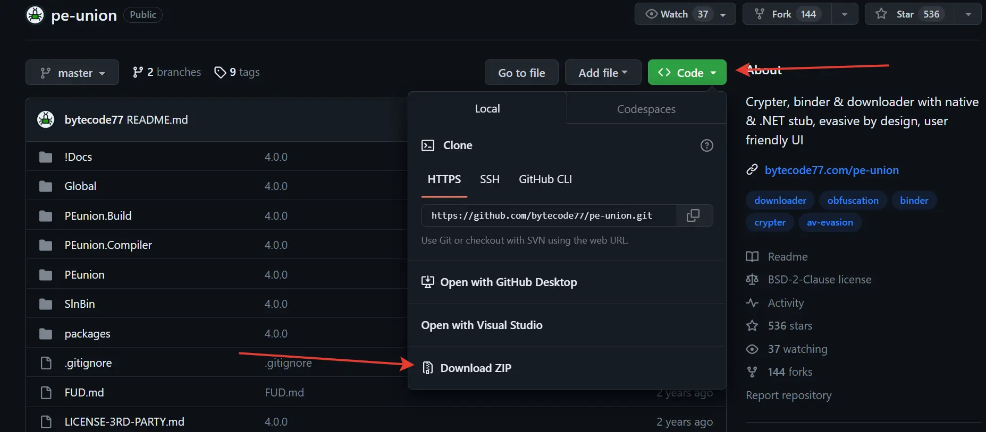Click the FUD.md file icon

click(46, 393)
